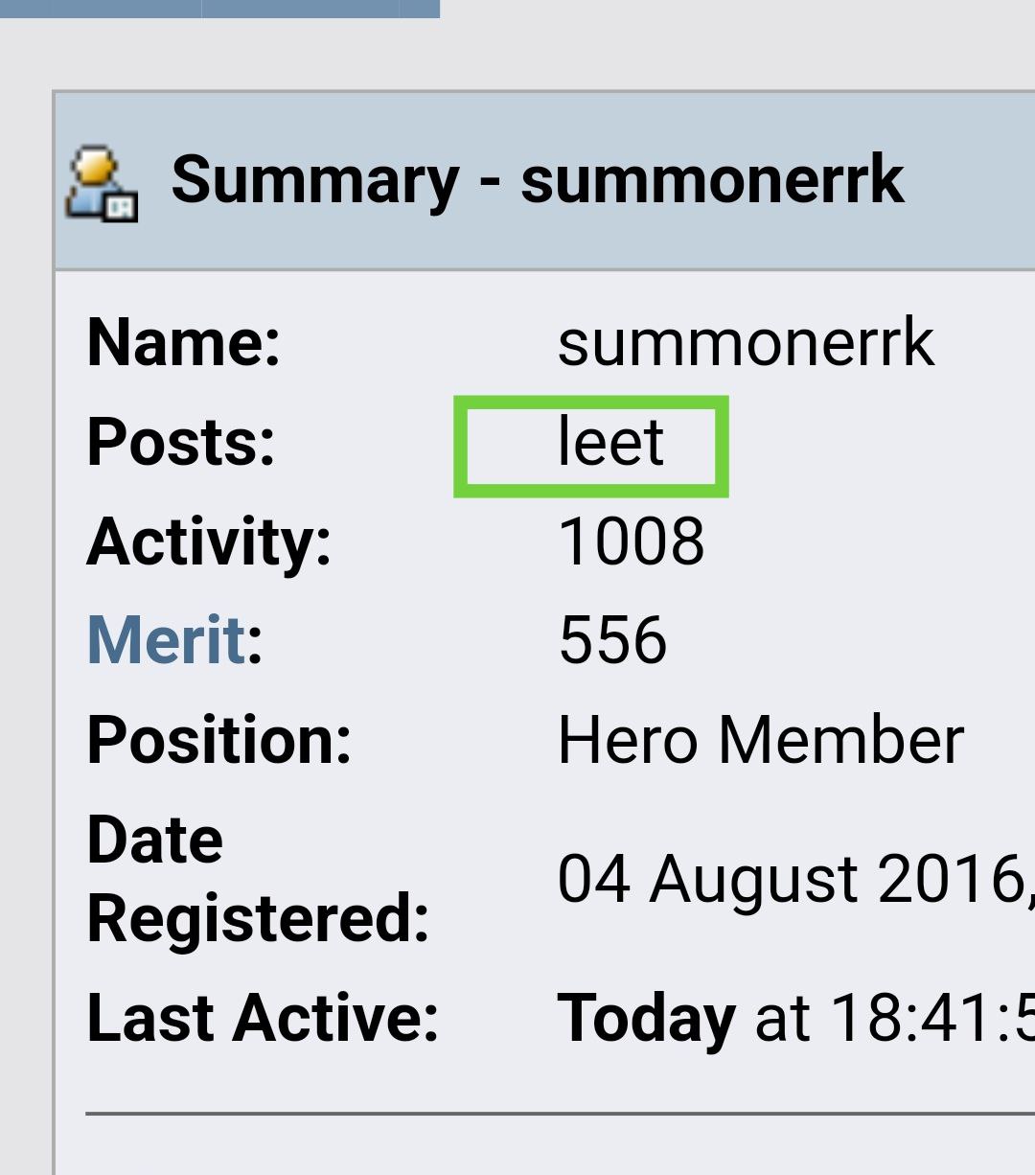Select the 1008 activity value
This screenshot has height=1175, width=1035.
[x=632, y=541]
